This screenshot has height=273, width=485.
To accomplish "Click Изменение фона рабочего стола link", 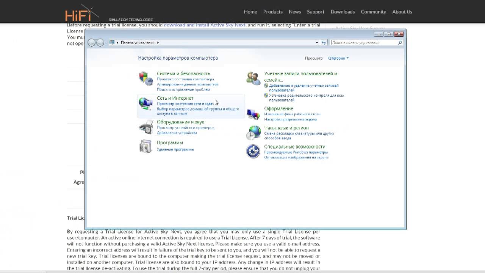I will [x=292, y=114].
